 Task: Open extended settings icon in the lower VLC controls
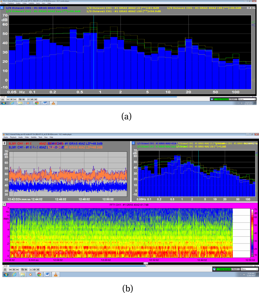[26, 269]
